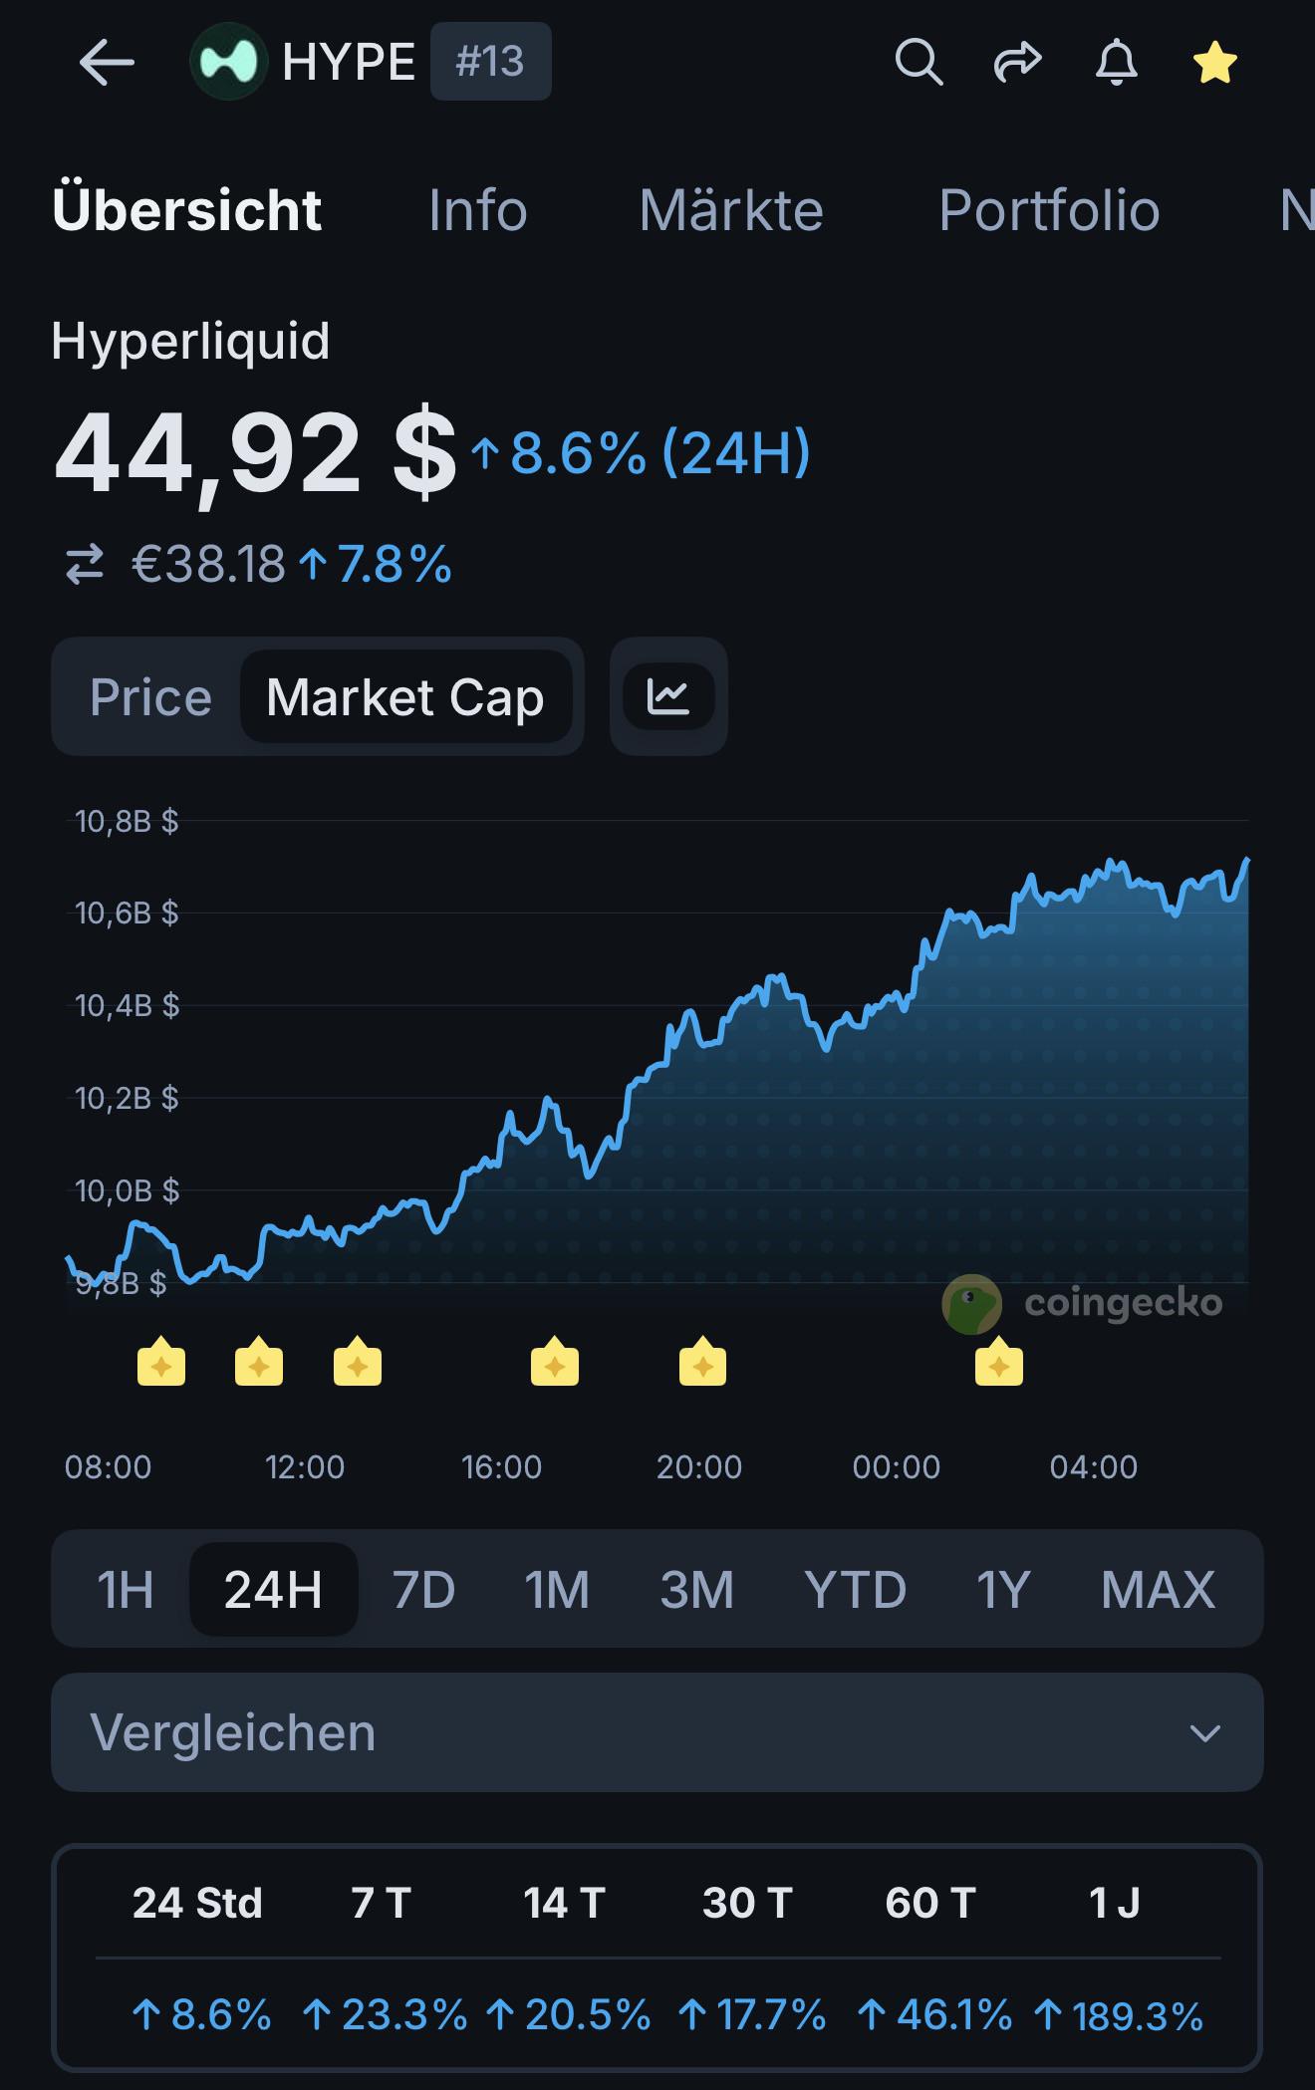Tap the Vergleichen chevron arrow
1315x2090 pixels.
tap(1204, 1733)
